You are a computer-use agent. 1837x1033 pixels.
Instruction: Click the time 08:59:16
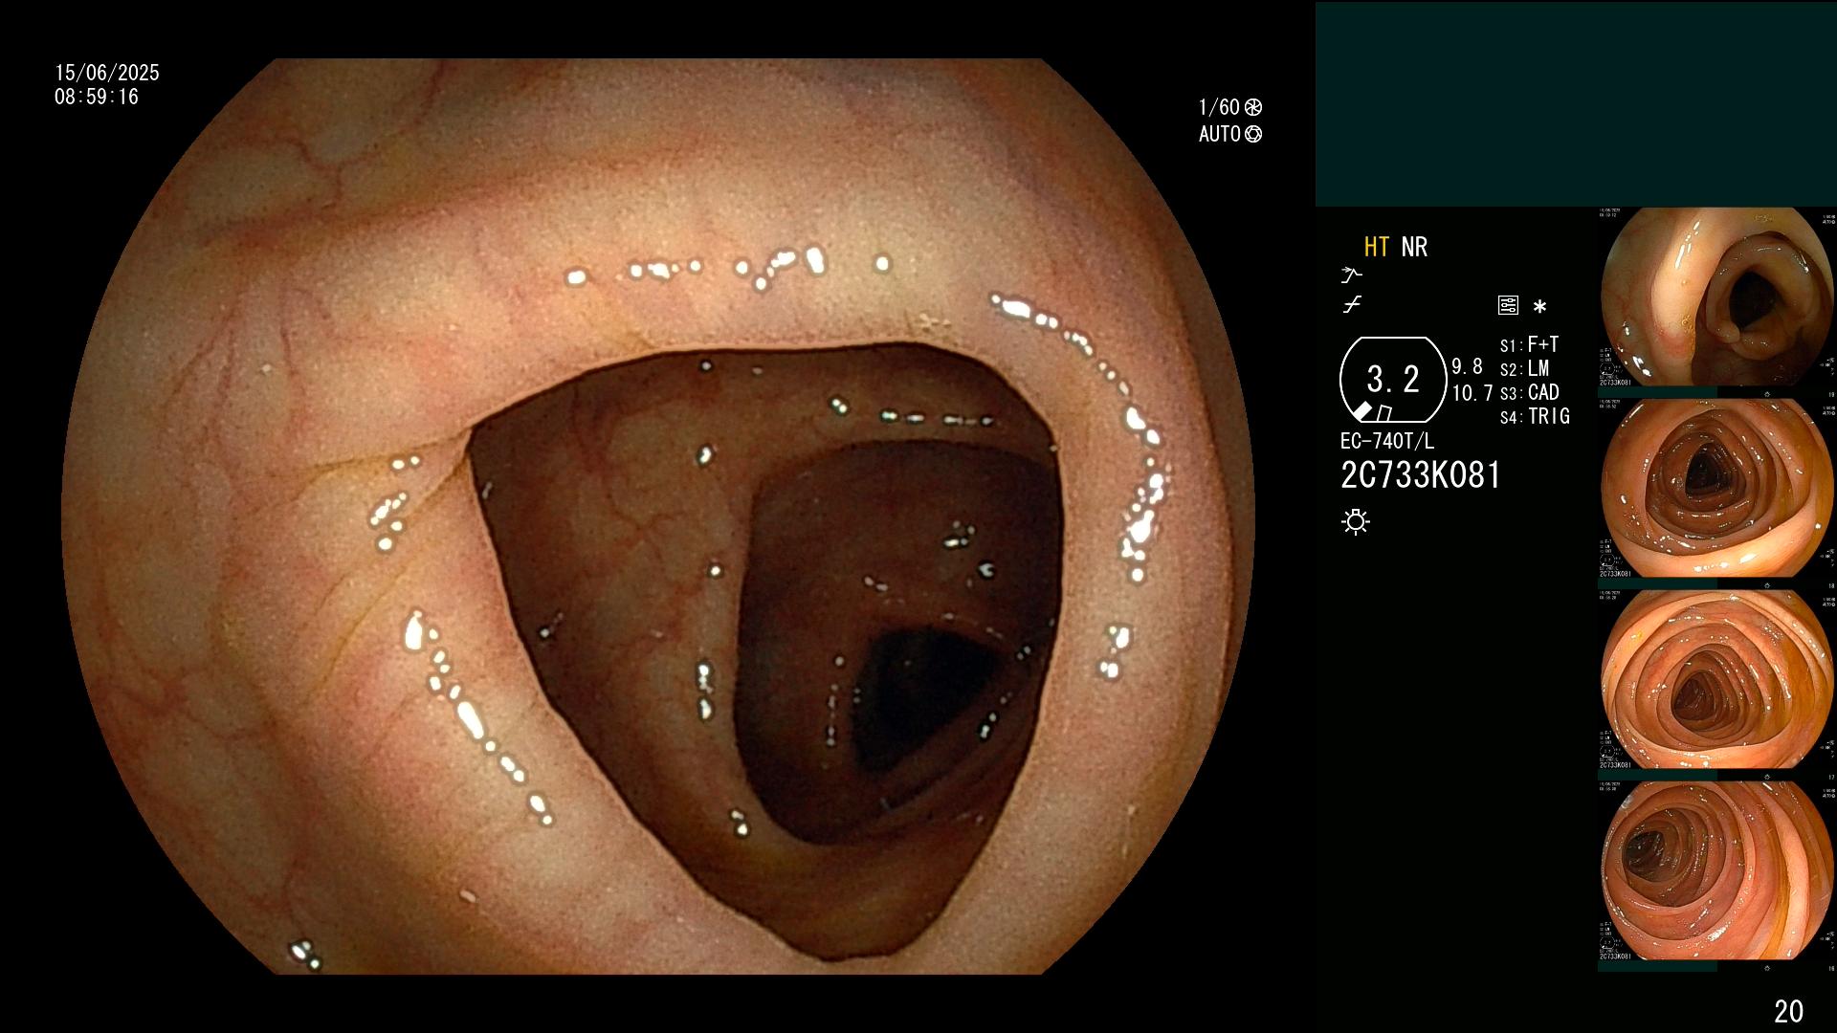(97, 97)
